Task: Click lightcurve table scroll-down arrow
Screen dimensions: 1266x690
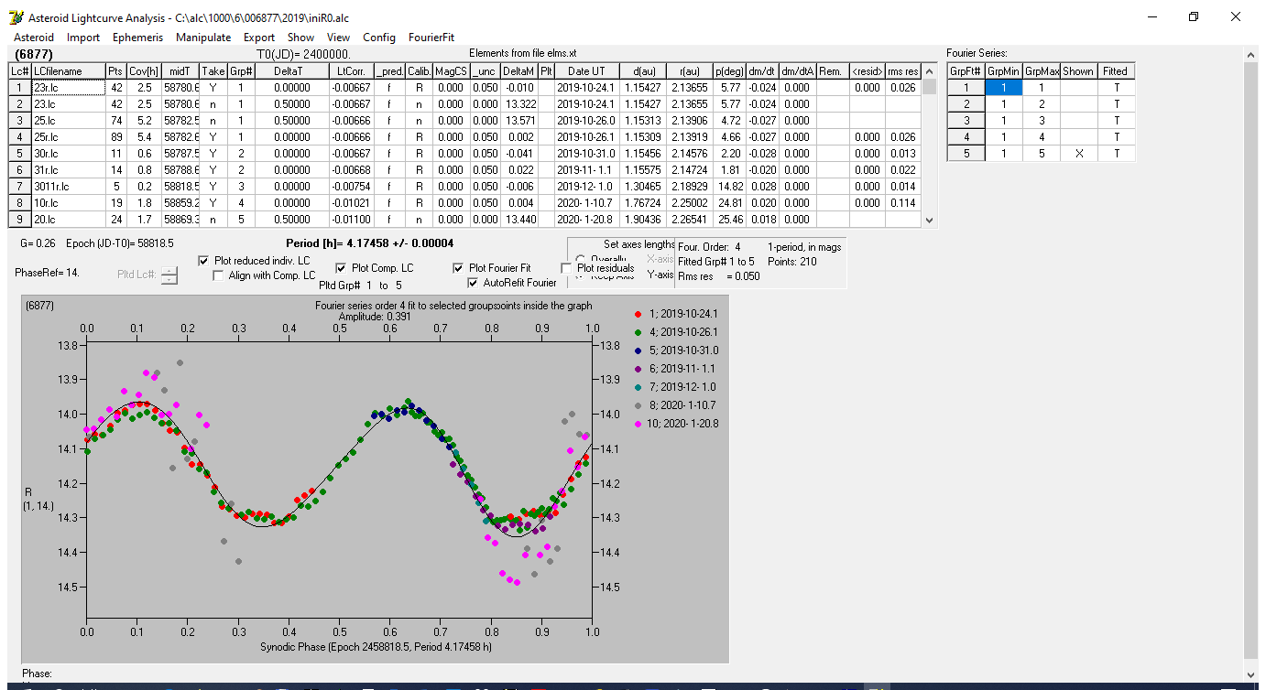Action: point(930,221)
